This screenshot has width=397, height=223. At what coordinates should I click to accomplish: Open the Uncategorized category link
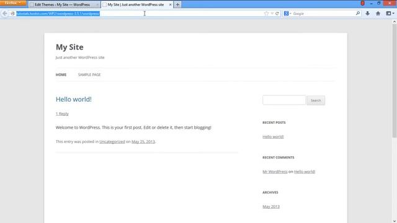112,142
